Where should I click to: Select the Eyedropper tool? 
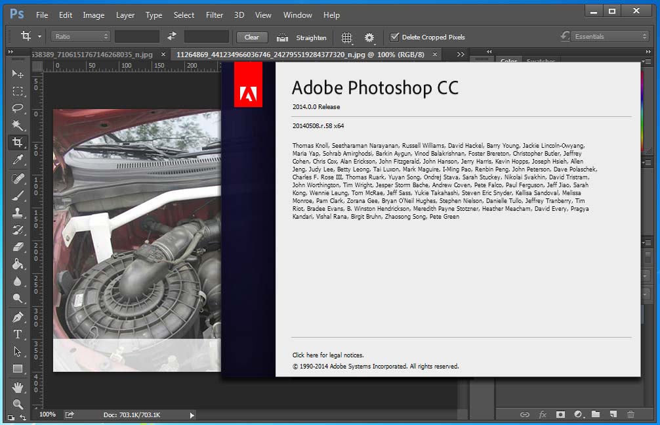(x=17, y=160)
